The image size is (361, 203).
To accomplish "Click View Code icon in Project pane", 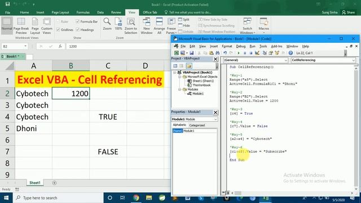I will (x=175, y=66).
